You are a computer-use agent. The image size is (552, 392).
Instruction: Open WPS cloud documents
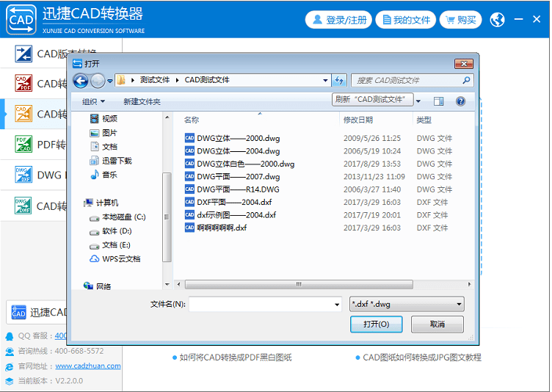(x=115, y=259)
